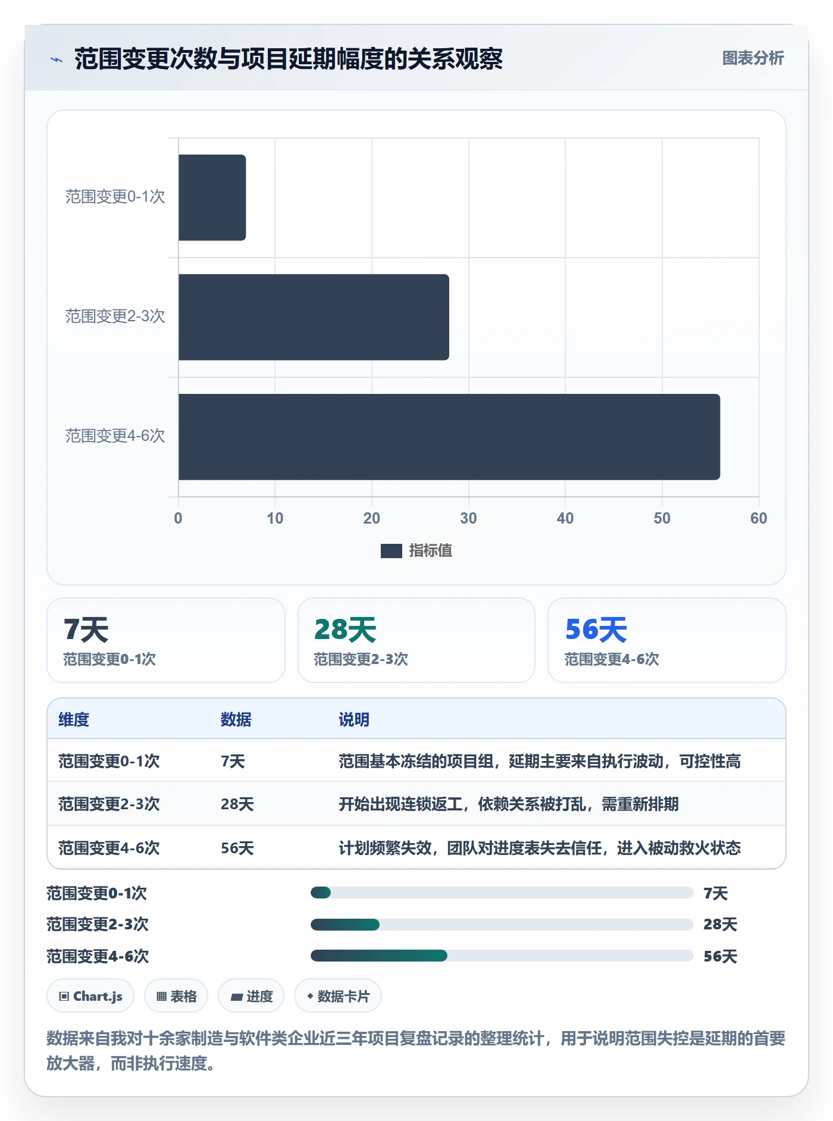Image resolution: width=833 pixels, height=1121 pixels.
Task: Click the grid icon in 表格 tag
Action: point(161,997)
